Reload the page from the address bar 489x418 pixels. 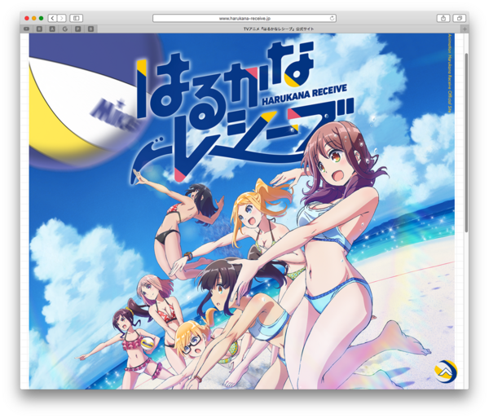point(332,18)
